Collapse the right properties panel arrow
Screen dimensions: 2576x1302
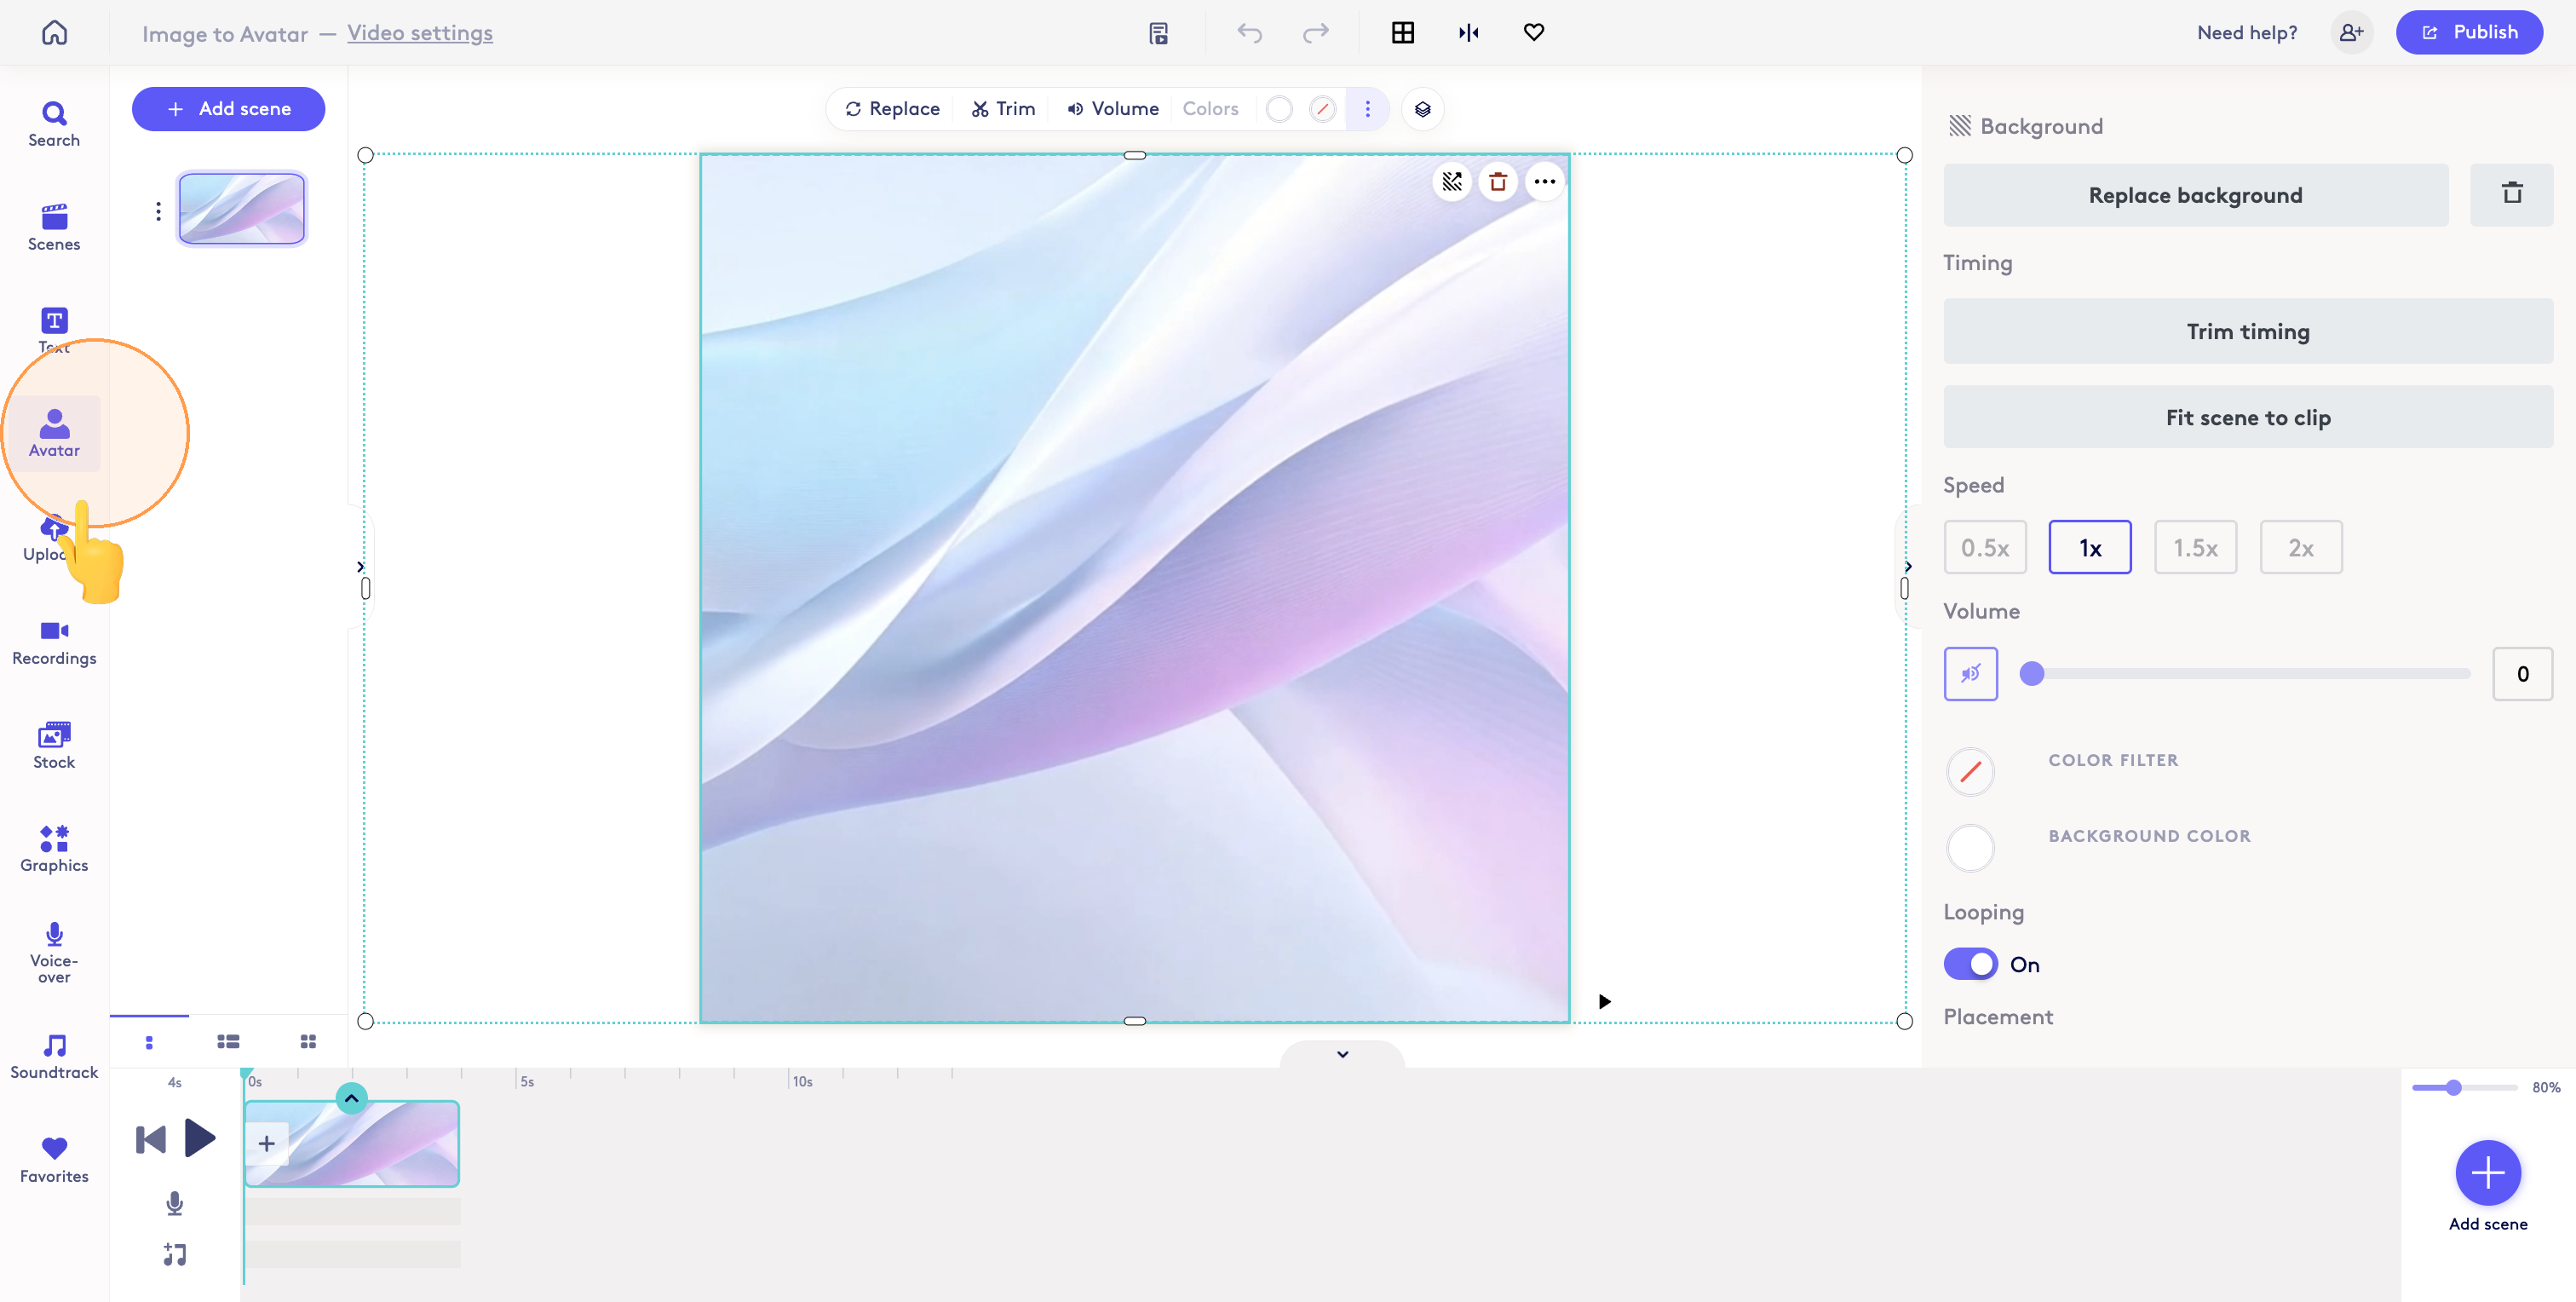(x=1908, y=566)
